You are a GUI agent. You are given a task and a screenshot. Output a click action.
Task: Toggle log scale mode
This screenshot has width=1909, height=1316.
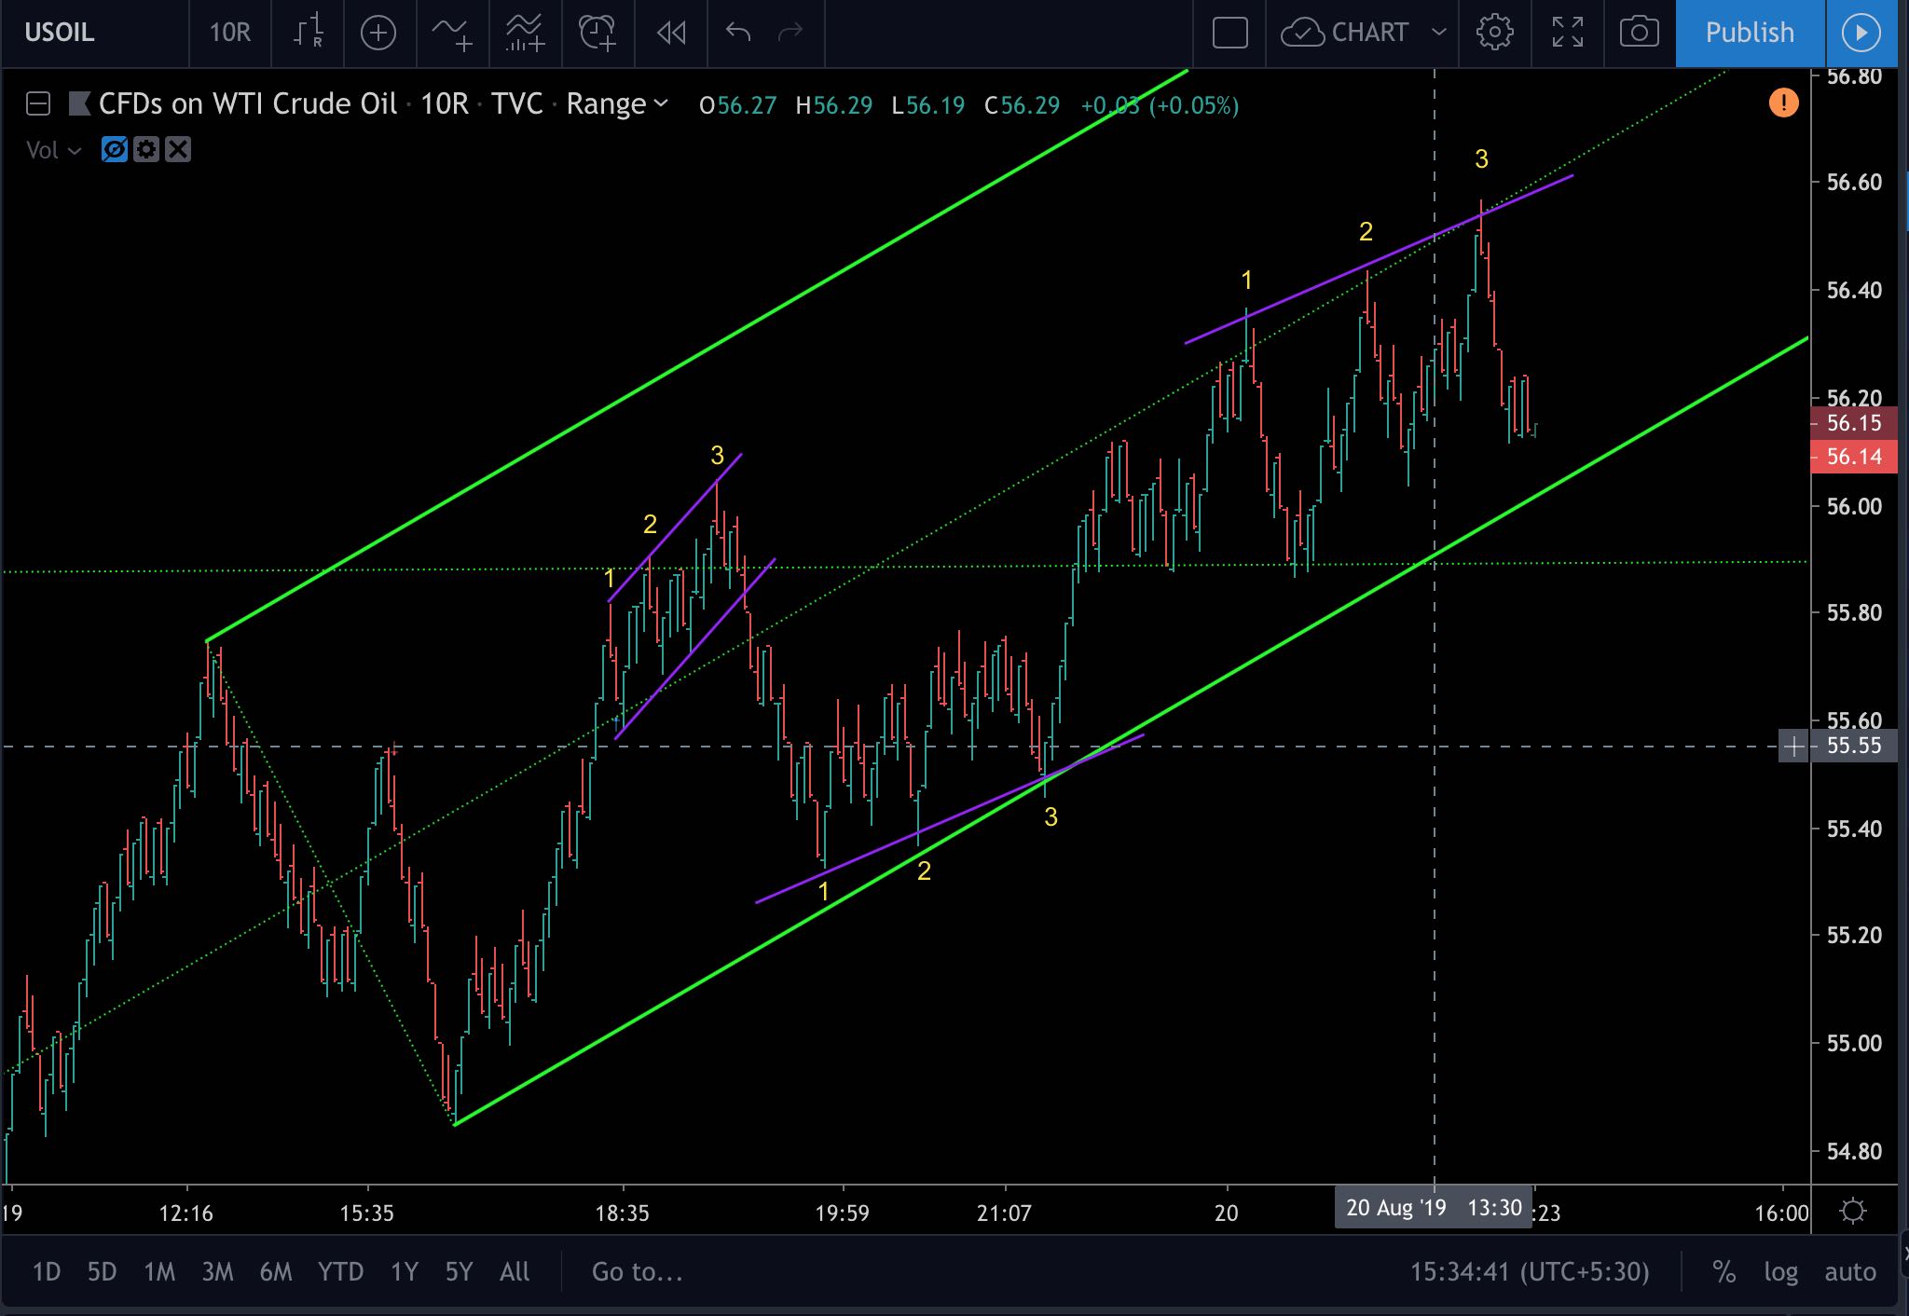click(x=1780, y=1272)
